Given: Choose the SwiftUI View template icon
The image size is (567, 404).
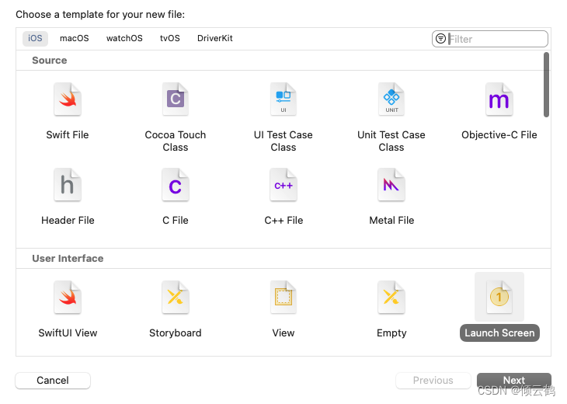Looking at the screenshot, I should pos(68,298).
